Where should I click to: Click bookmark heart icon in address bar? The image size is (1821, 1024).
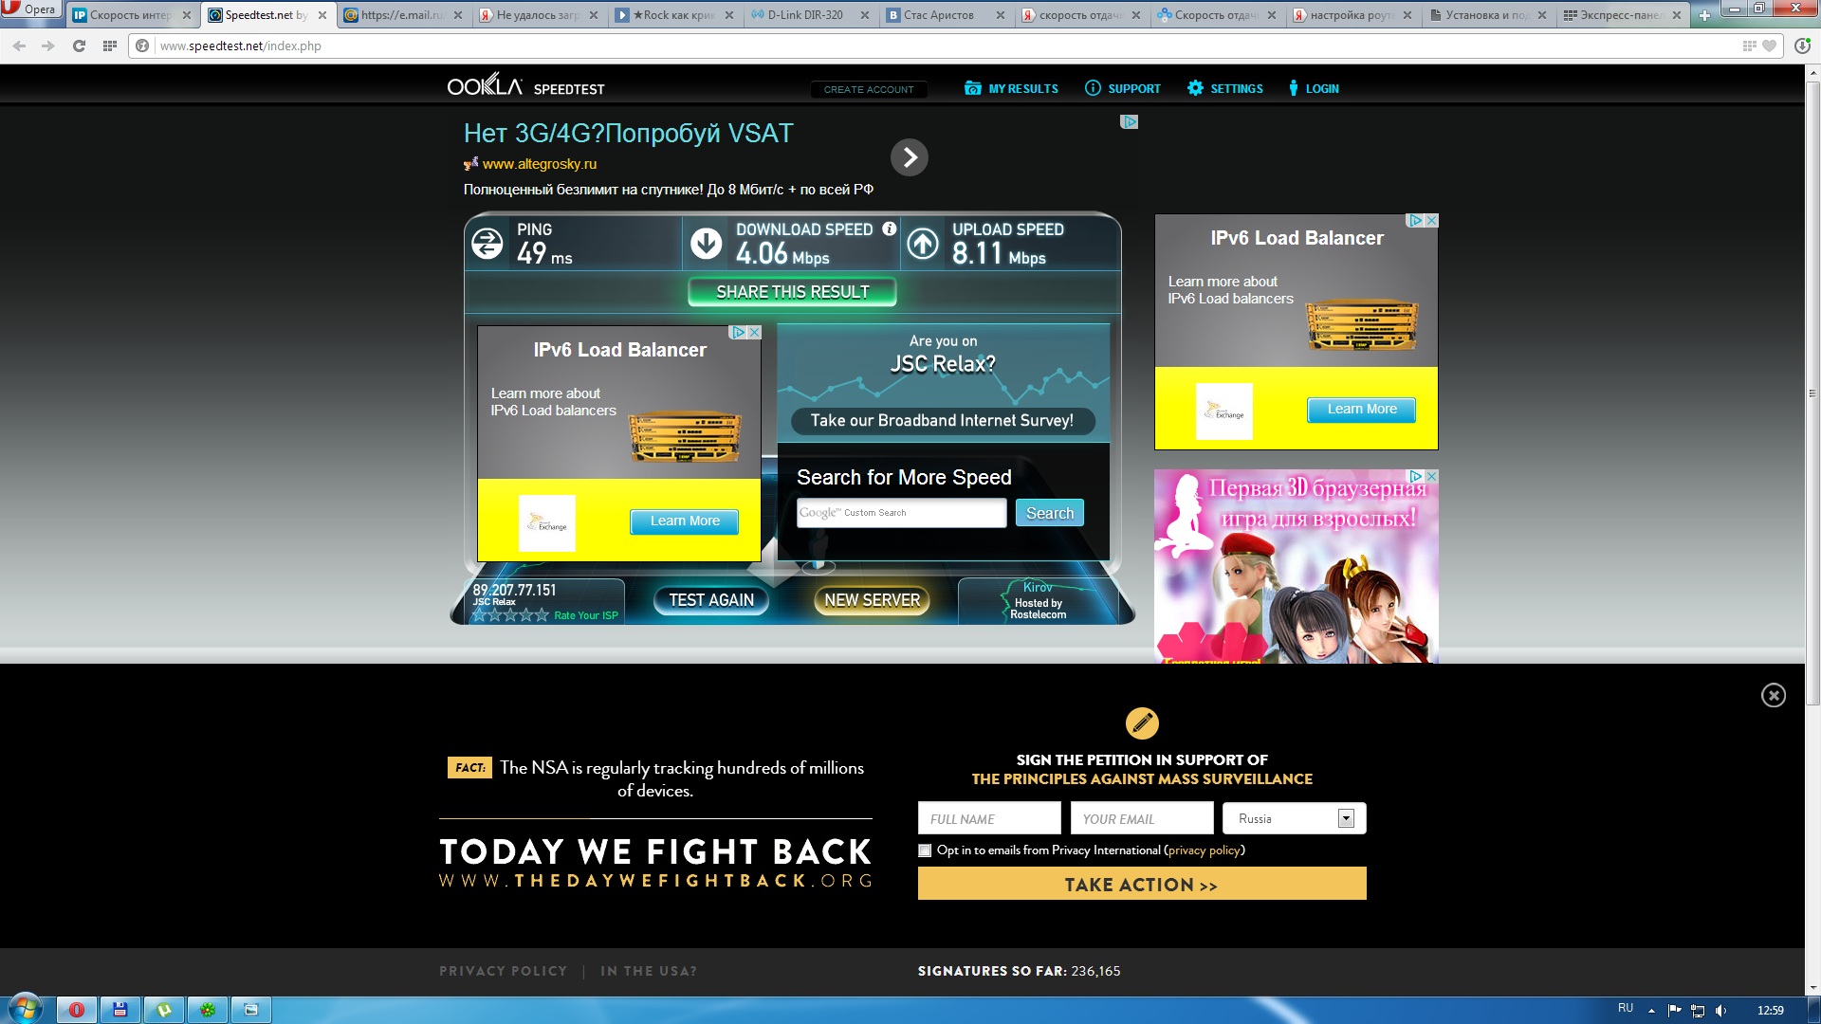(x=1769, y=46)
